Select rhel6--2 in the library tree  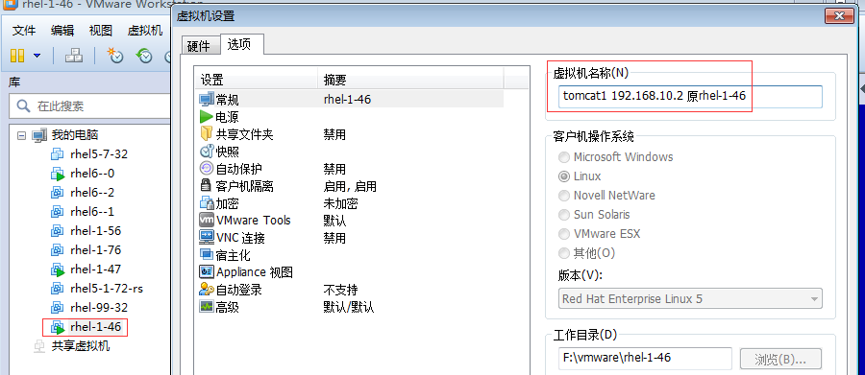click(92, 193)
